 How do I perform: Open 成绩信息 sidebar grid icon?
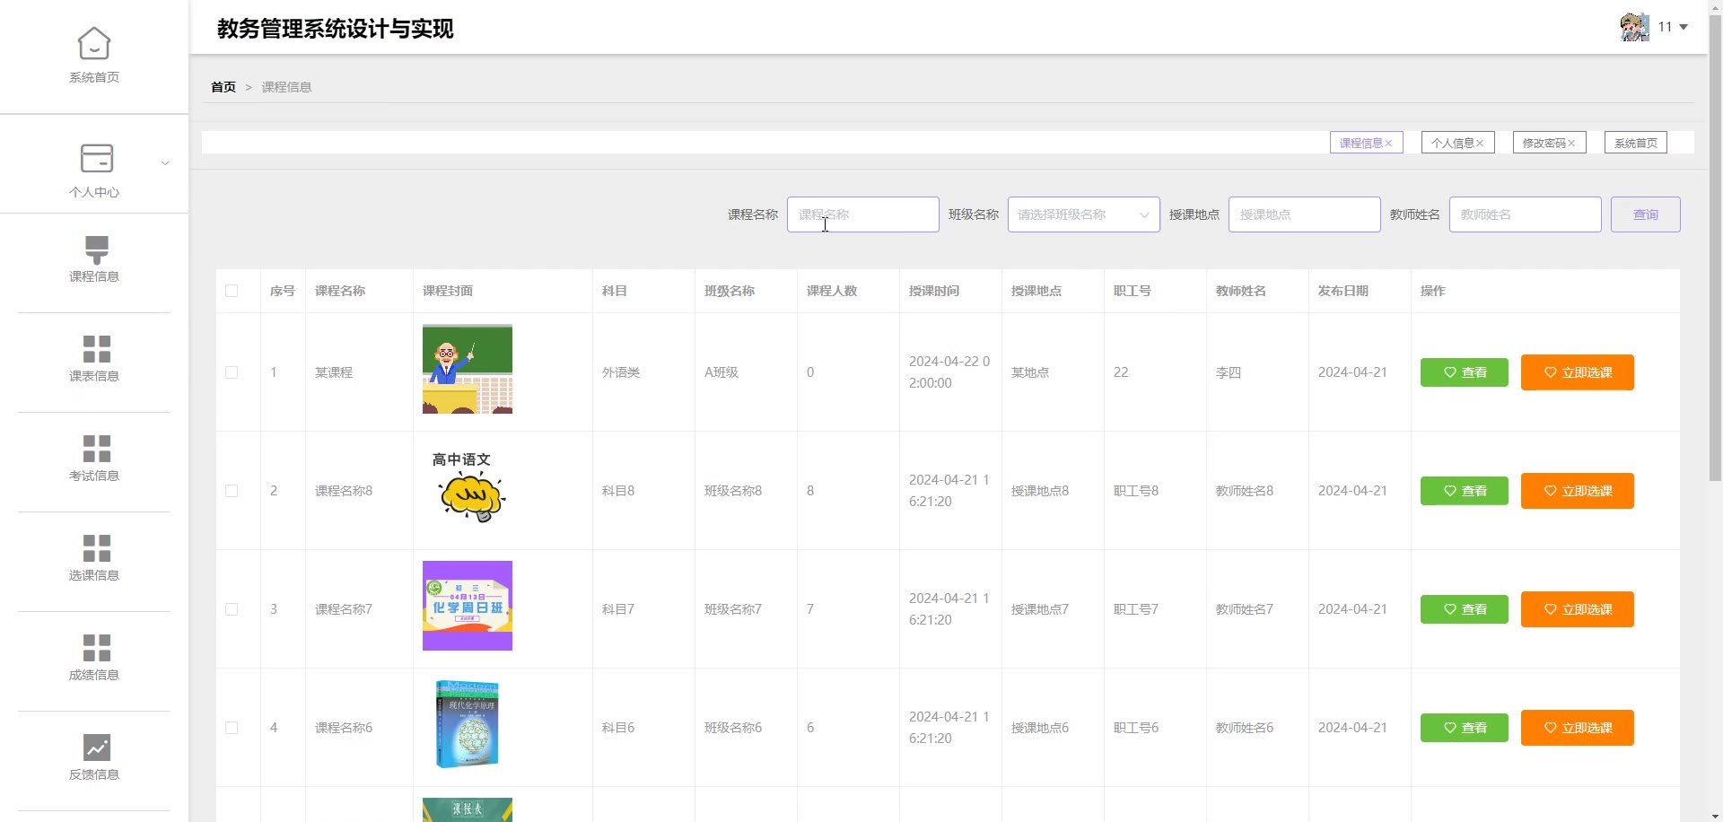(96, 648)
